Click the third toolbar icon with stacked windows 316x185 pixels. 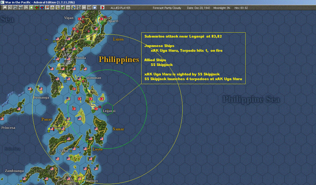click(x=16, y=8)
